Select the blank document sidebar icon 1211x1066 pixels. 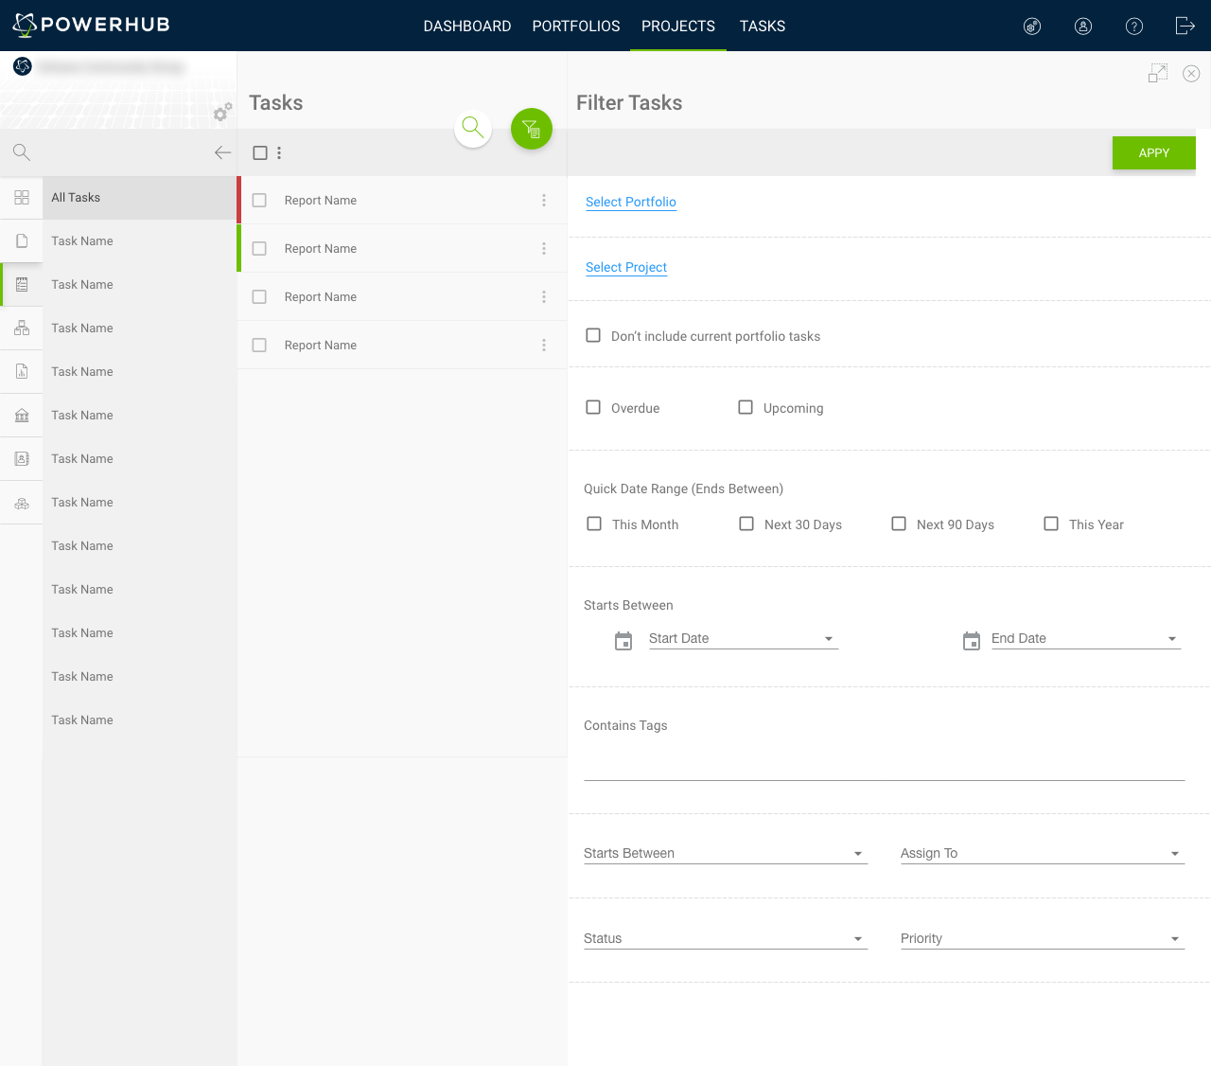click(22, 241)
